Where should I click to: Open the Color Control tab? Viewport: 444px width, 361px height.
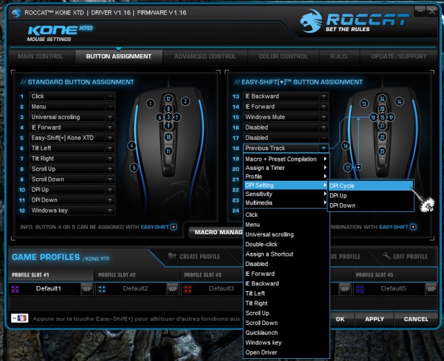(284, 56)
